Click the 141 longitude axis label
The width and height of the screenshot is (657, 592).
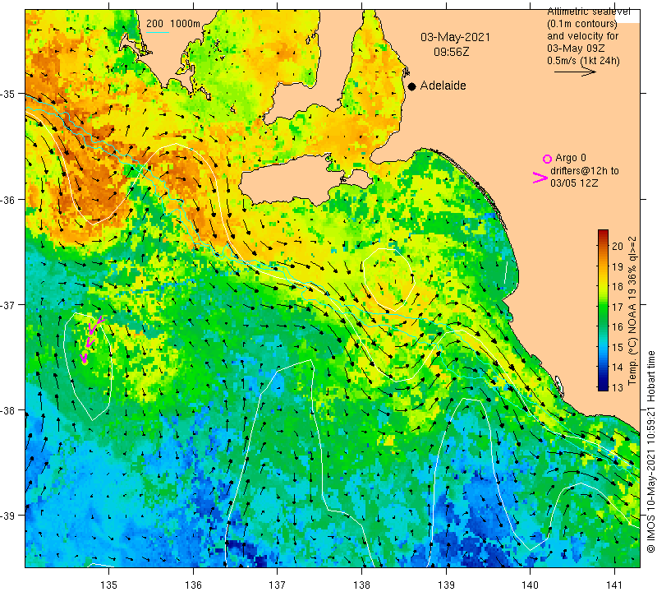(614, 585)
